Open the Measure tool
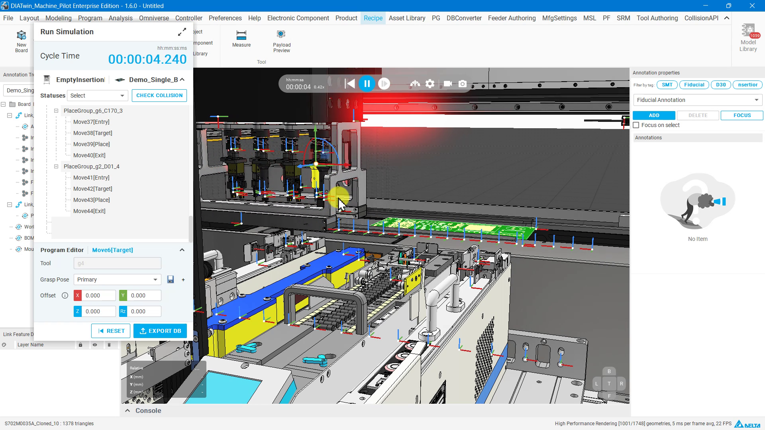Viewport: 765px width, 430px height. click(241, 39)
